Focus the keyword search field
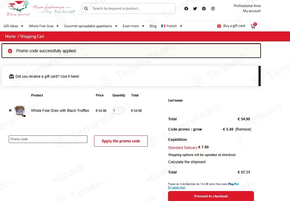Screen dimensions: 290x201 pyautogui.click(x=129, y=8)
